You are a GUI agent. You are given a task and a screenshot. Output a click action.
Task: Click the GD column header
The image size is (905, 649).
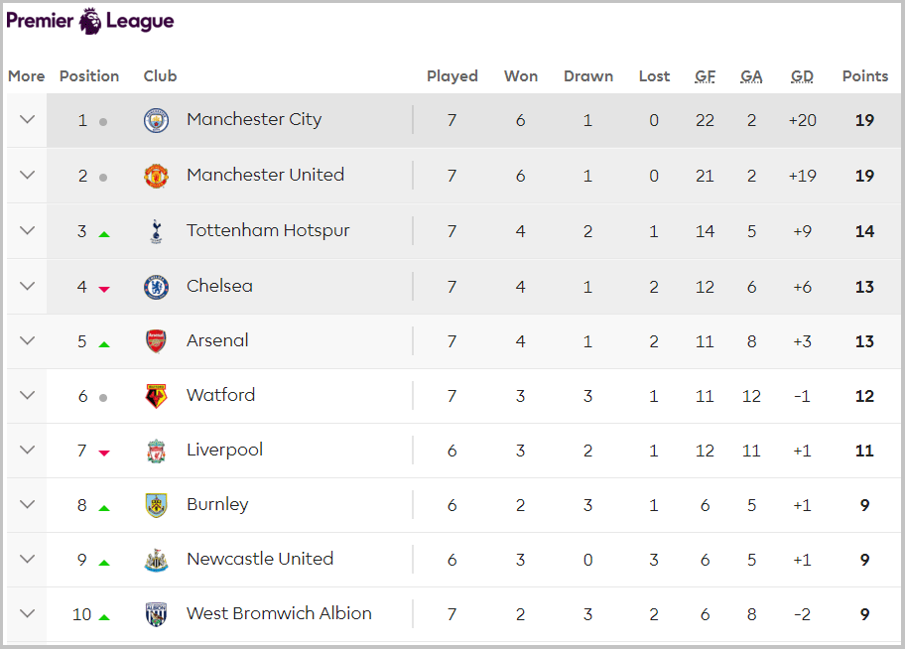(802, 76)
